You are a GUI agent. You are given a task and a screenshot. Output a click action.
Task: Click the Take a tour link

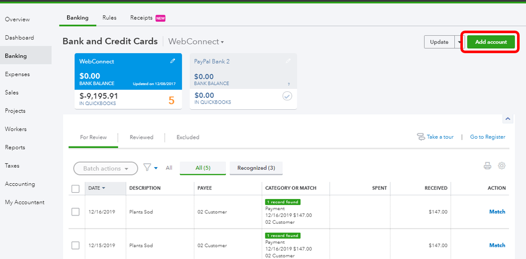[x=440, y=137]
